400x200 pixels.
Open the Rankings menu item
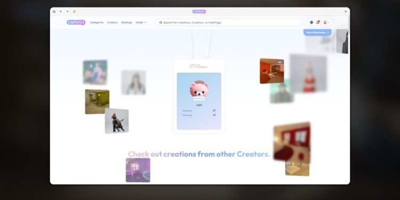[127, 22]
